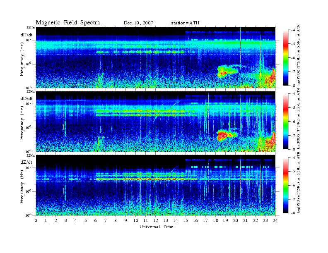Click the "station=ATH" label
This screenshot has width=328, height=253.
(x=185, y=23)
